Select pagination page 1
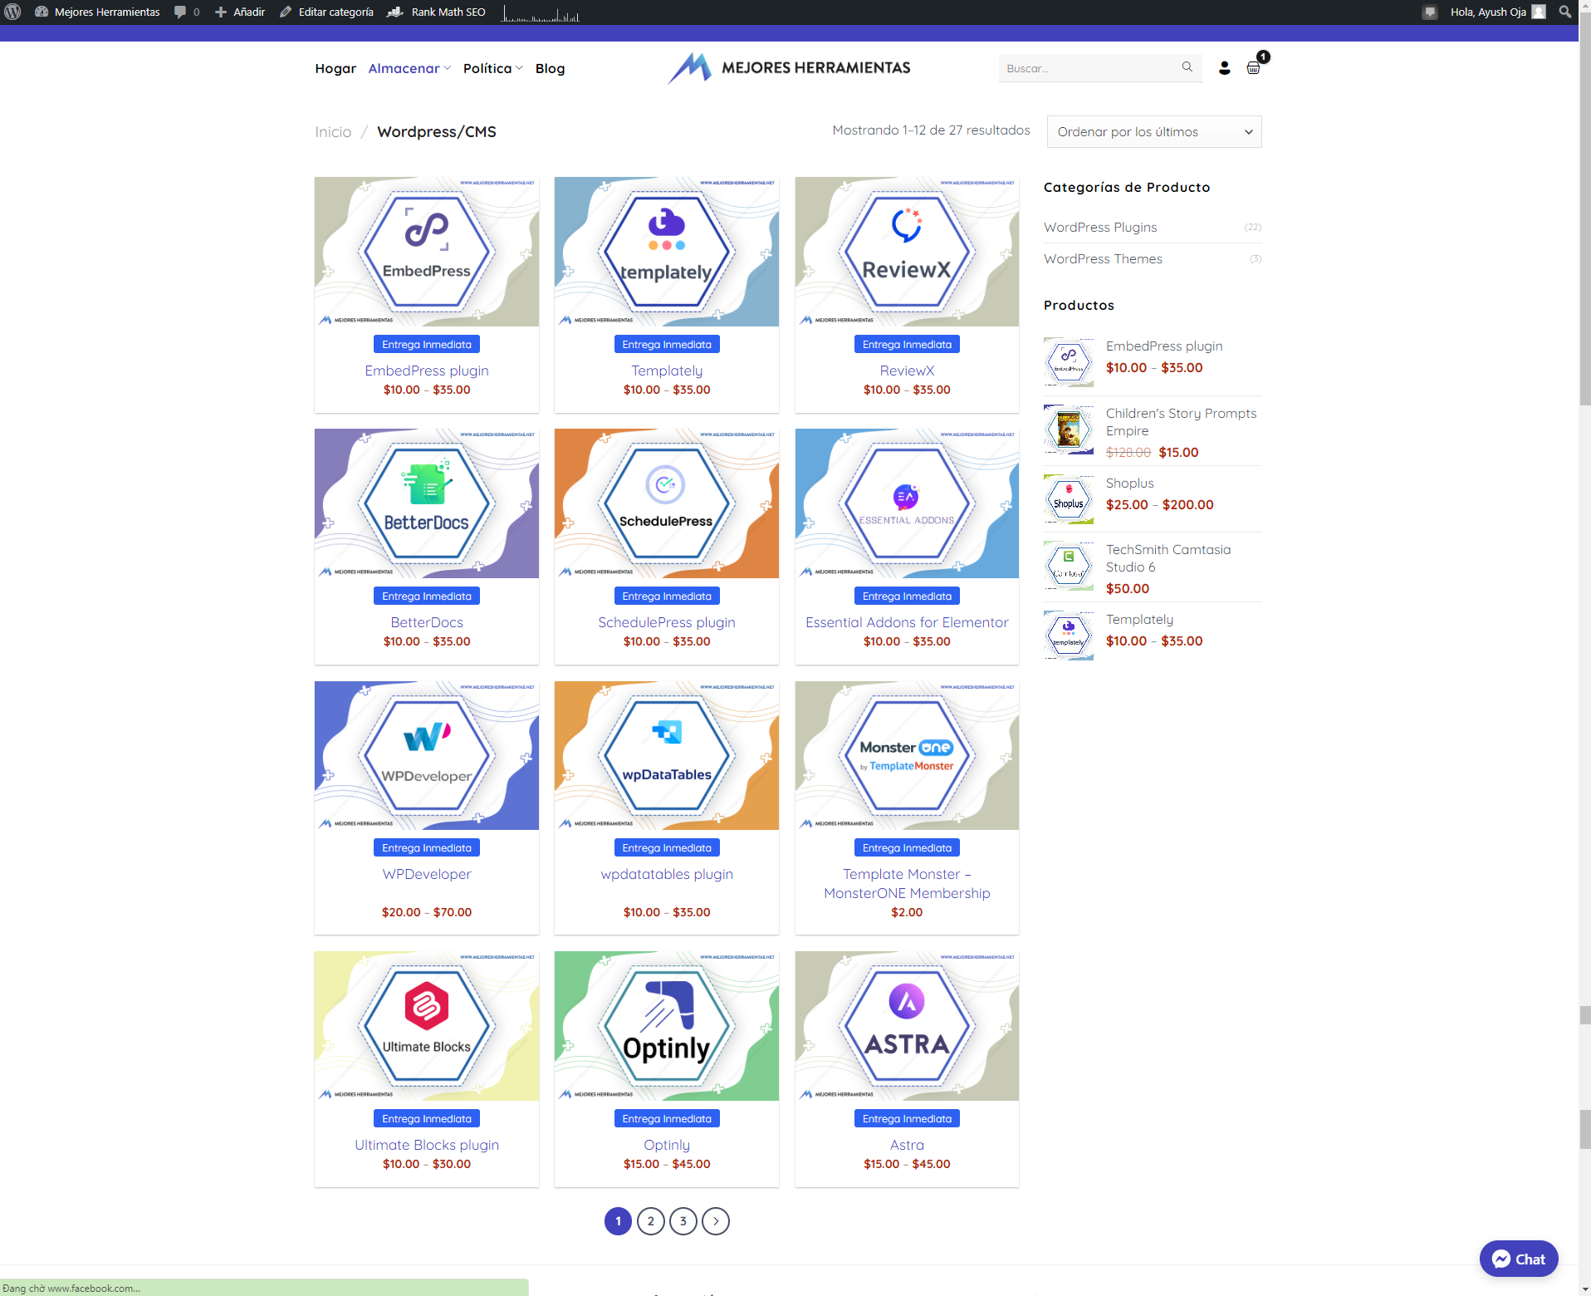 618,1221
